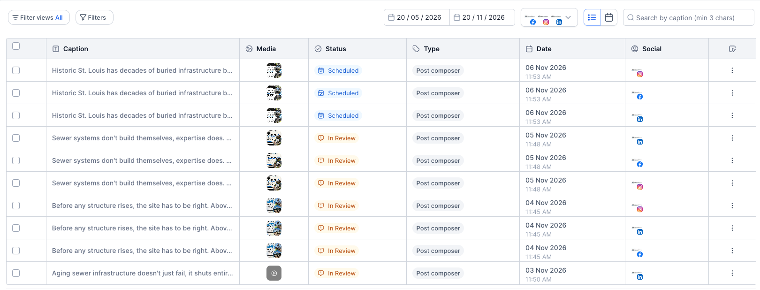Viewport: 760px width, 290px height.
Task: Click Scheduled status of 06 Nov Facebook post
Action: [338, 93]
